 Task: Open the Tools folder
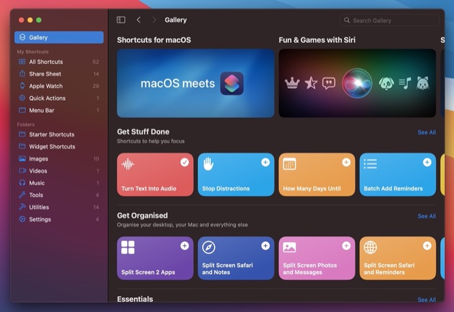coord(59,195)
